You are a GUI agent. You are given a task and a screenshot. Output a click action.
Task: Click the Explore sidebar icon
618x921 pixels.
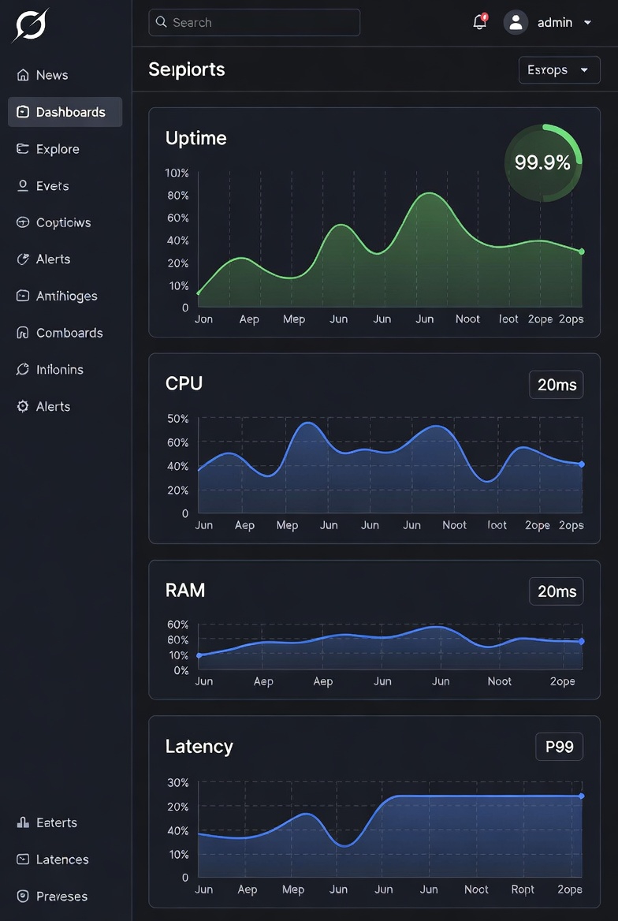click(x=22, y=149)
